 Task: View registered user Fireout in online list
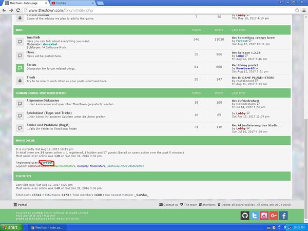coord(47,163)
